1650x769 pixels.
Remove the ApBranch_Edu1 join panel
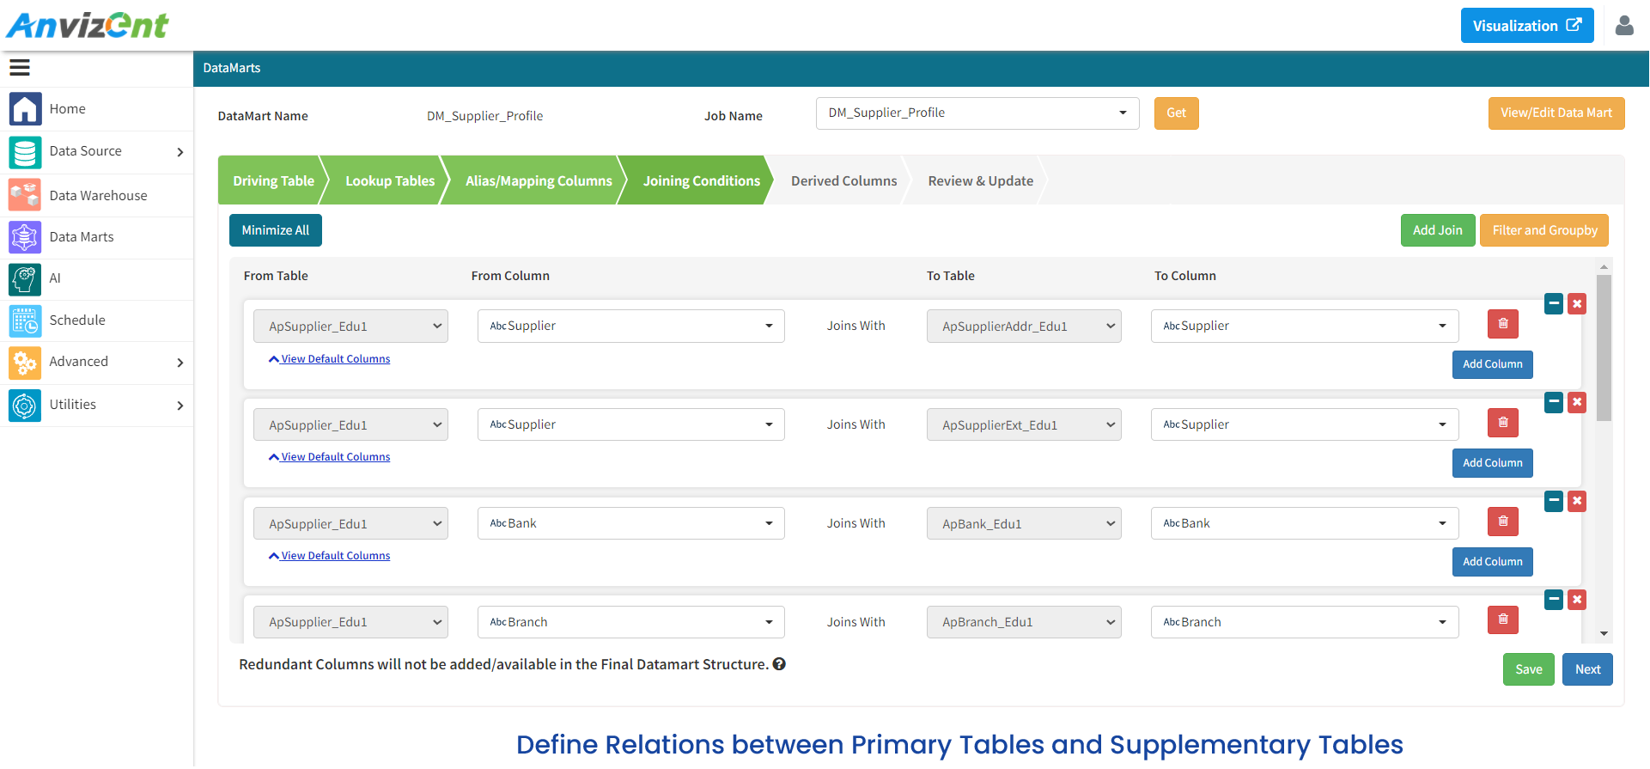click(1577, 600)
